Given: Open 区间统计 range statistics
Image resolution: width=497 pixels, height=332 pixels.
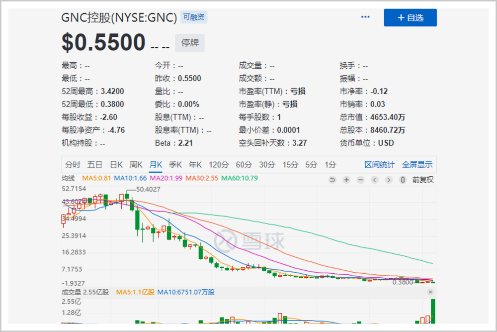Looking at the screenshot, I should pyautogui.click(x=379, y=165).
